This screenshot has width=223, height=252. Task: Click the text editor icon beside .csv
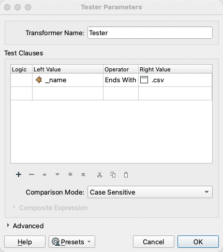144,80
